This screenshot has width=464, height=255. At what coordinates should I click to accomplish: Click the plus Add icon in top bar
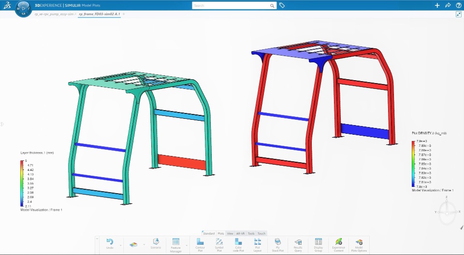tap(437, 5)
